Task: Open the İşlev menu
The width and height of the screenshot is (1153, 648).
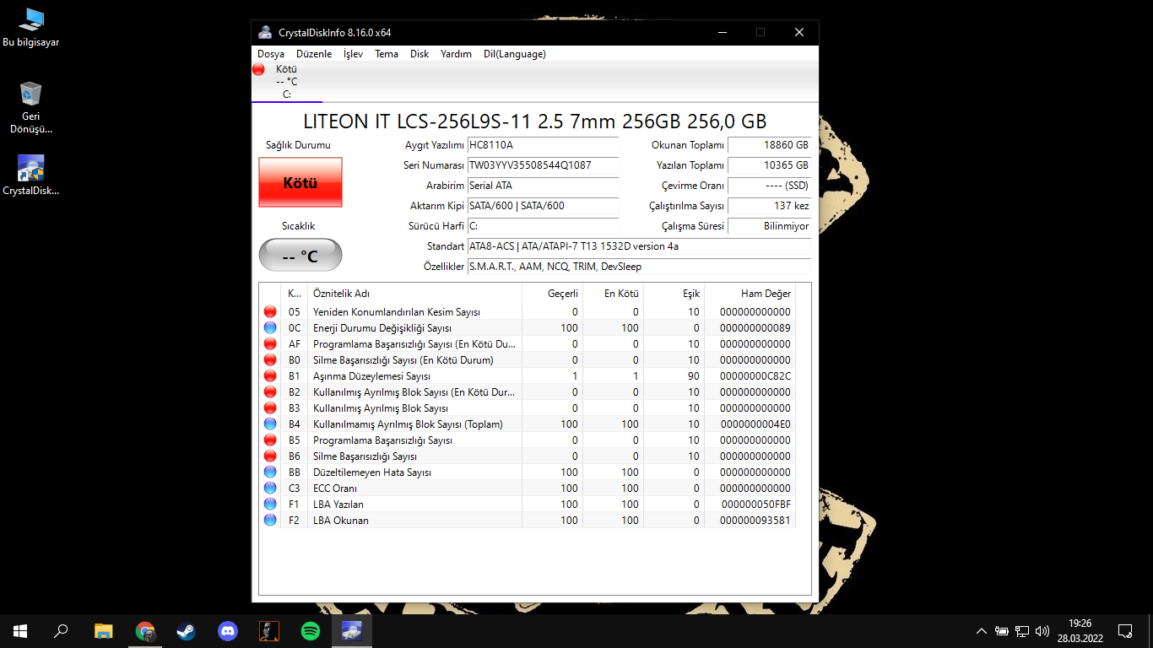Action: 353,54
